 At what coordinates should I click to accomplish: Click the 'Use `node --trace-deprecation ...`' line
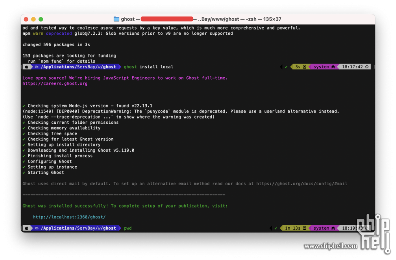pos(118,117)
